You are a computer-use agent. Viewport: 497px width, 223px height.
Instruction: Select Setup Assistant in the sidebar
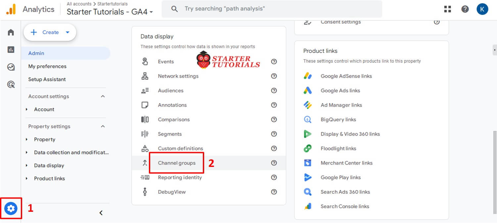tap(47, 80)
